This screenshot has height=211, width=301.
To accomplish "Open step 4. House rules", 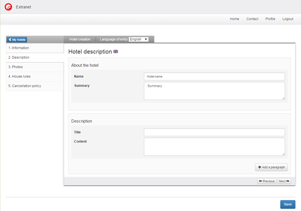I will [x=34, y=77].
